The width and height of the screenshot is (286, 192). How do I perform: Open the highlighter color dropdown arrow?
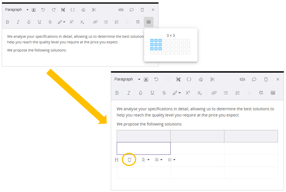[x=63, y=22]
